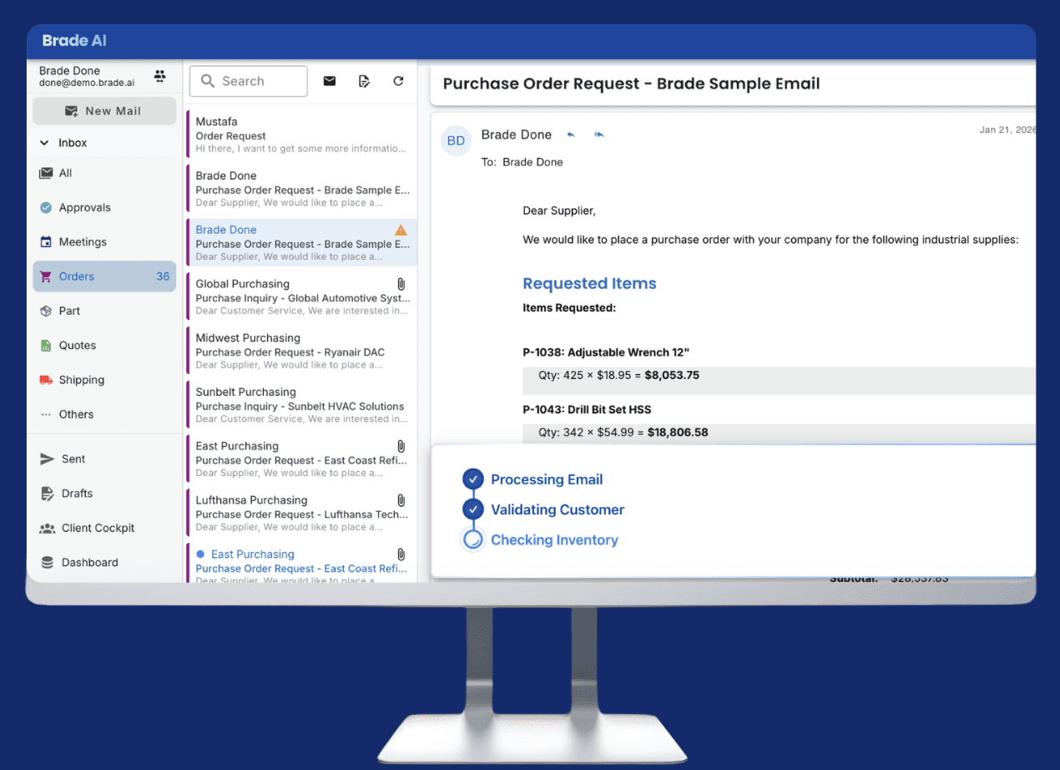This screenshot has width=1060, height=770.
Task: Click the Client Cockpit people icon
Action: click(x=47, y=529)
